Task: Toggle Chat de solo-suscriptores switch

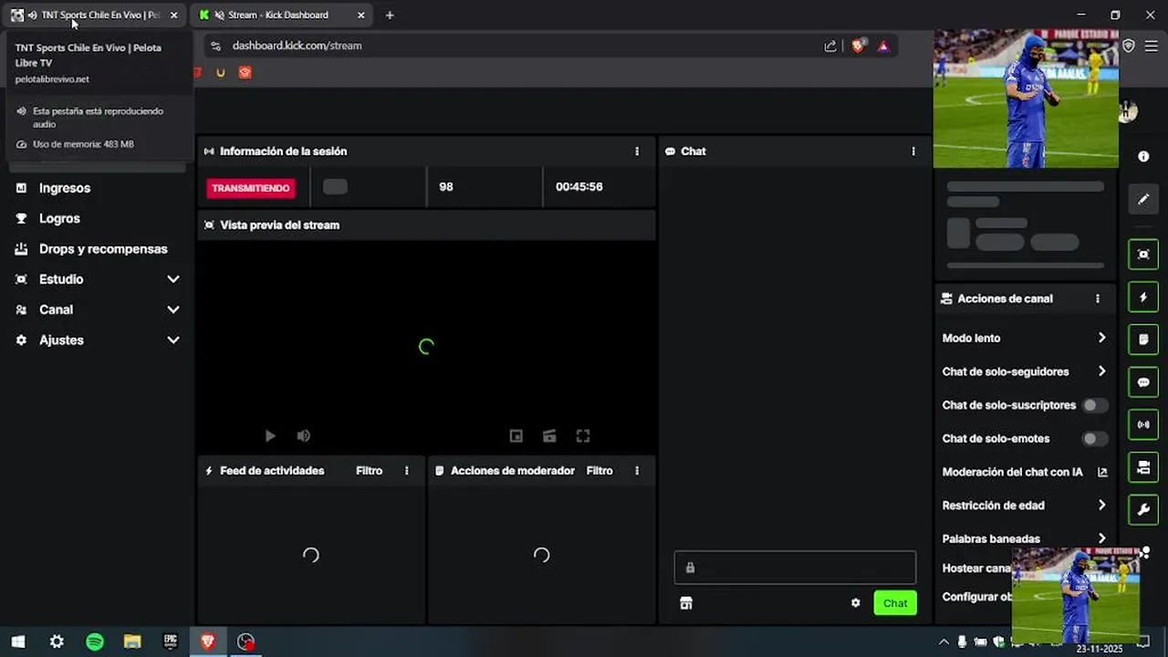Action: coord(1095,405)
